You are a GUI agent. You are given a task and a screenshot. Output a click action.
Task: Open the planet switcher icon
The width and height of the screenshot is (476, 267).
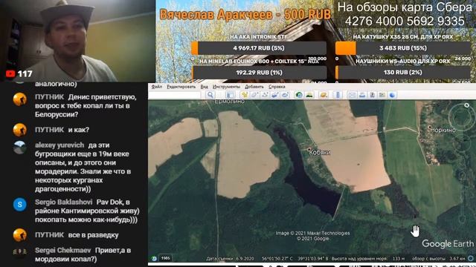pyautogui.click(x=324, y=95)
